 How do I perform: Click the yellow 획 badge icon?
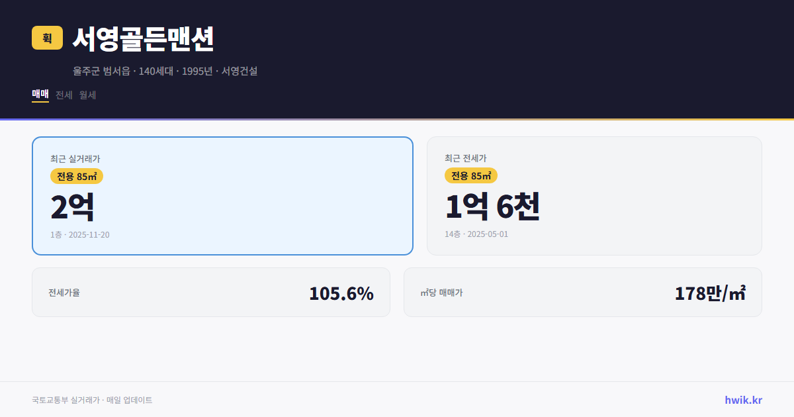pos(47,38)
